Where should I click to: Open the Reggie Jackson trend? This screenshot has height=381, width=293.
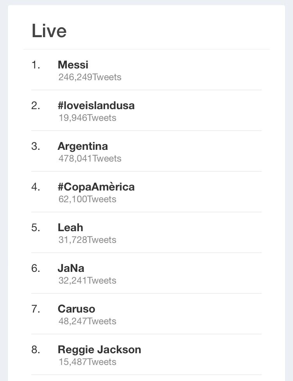[99, 350]
